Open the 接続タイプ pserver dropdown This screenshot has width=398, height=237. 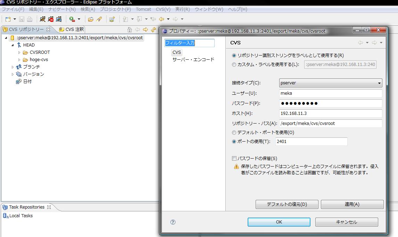[x=331, y=83]
